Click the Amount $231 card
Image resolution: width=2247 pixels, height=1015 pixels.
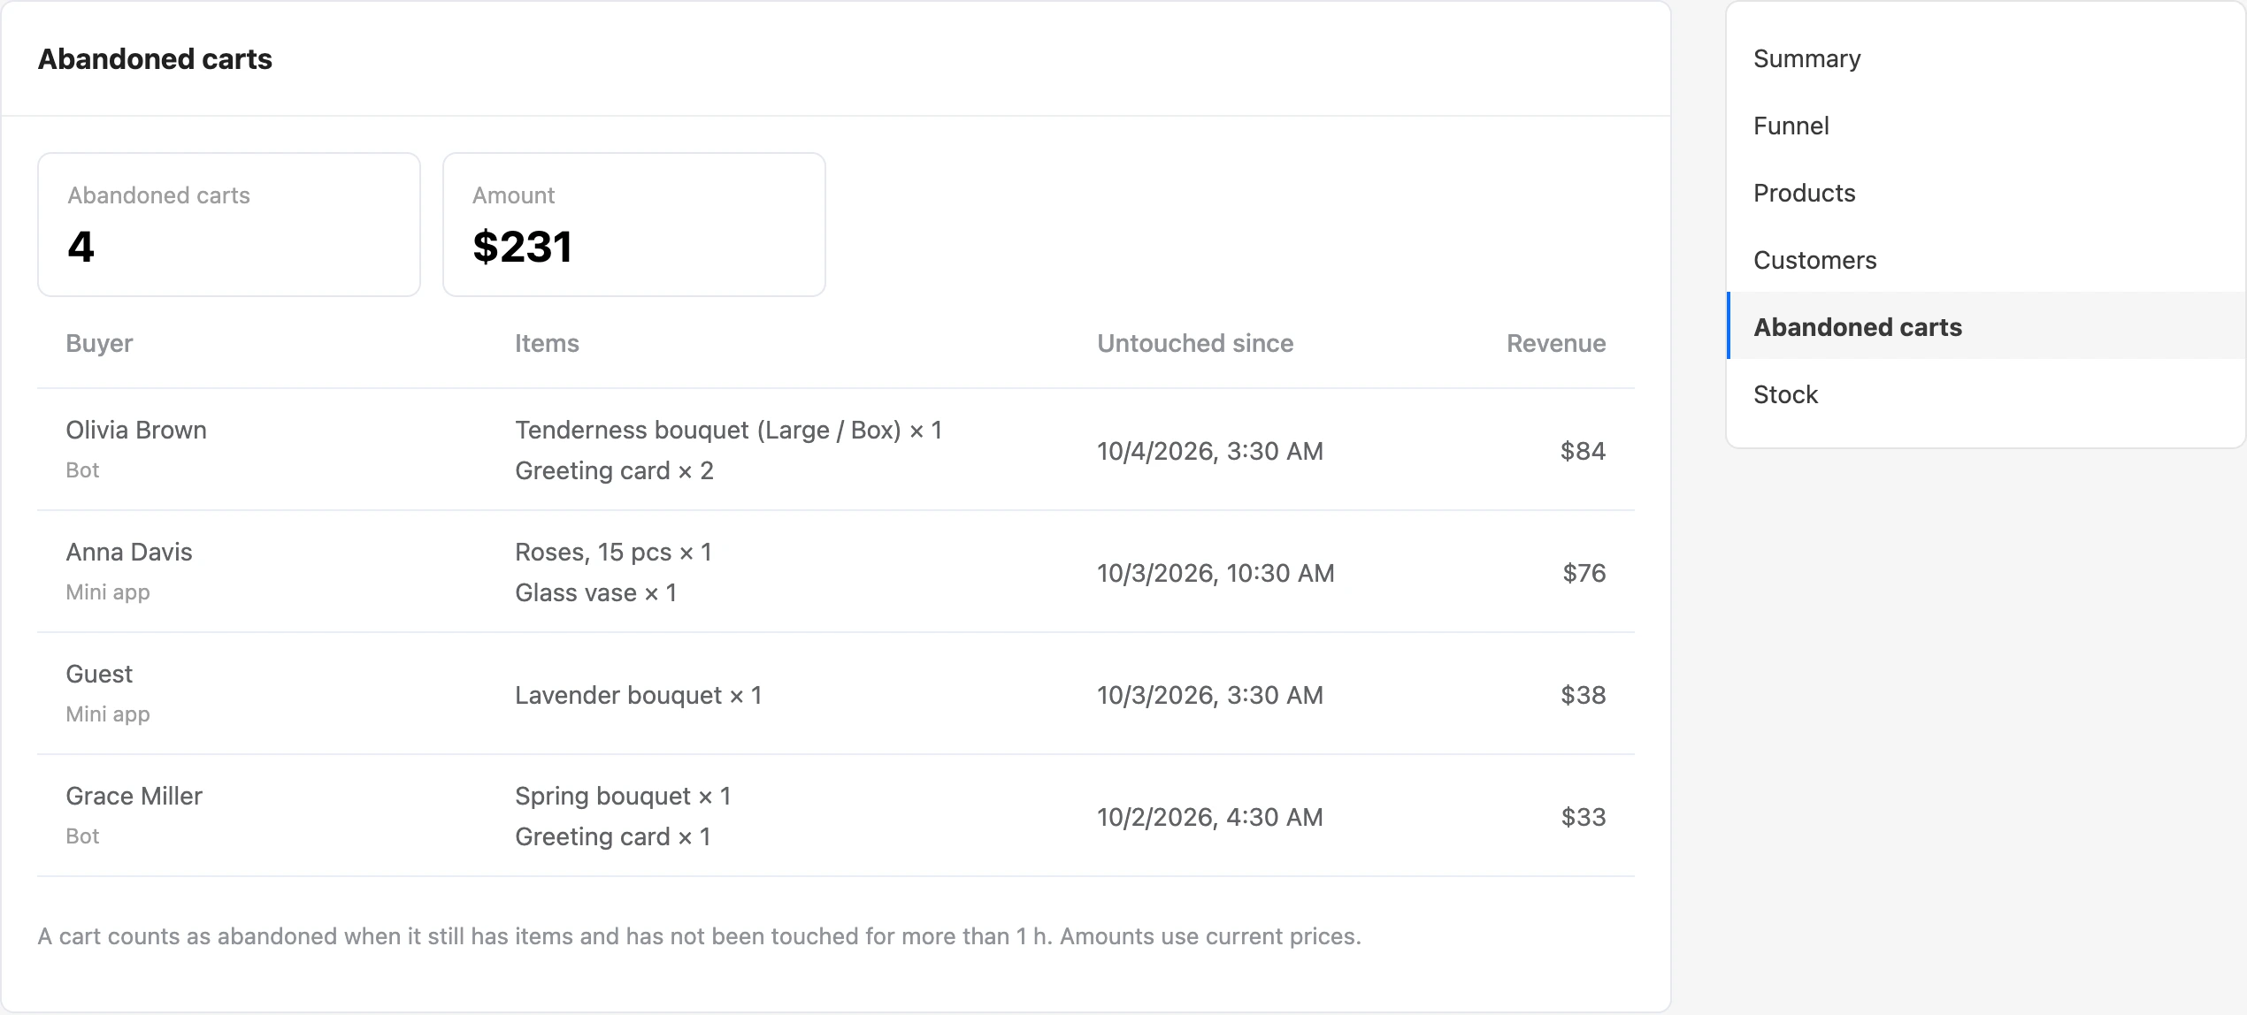coord(634,225)
